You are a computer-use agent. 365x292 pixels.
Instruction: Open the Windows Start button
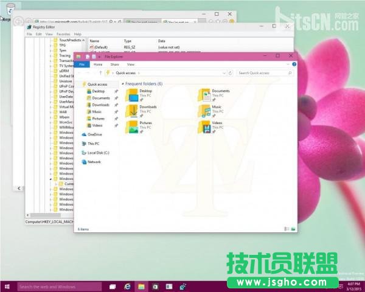pyautogui.click(x=7, y=287)
